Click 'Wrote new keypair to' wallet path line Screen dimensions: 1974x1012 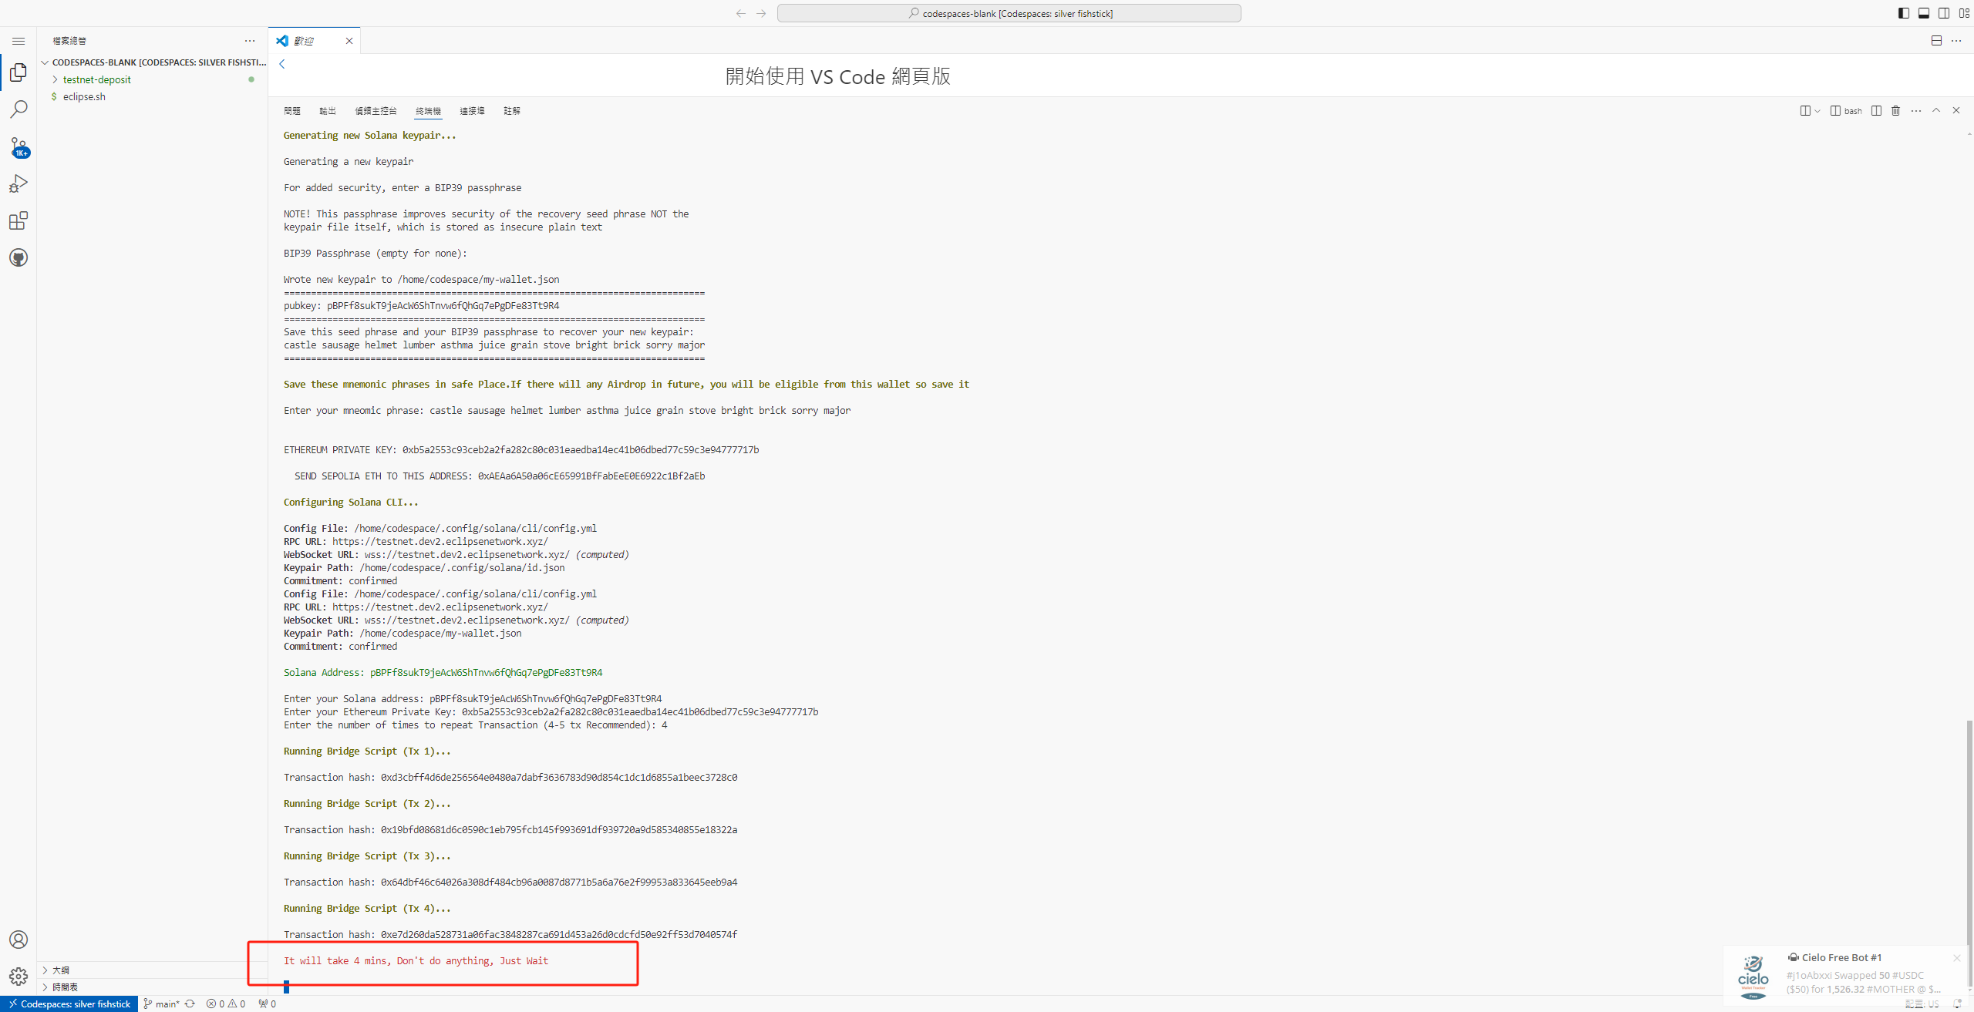click(x=421, y=279)
